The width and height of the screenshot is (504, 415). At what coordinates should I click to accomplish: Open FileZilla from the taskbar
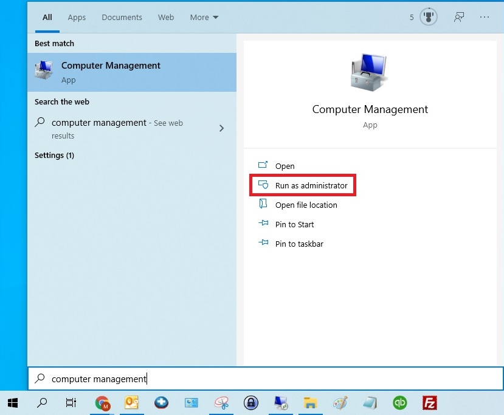click(429, 403)
